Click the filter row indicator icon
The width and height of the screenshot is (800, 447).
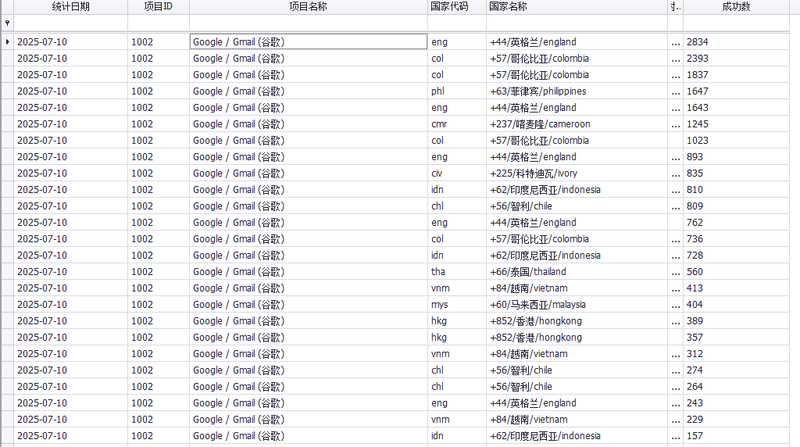[7, 23]
